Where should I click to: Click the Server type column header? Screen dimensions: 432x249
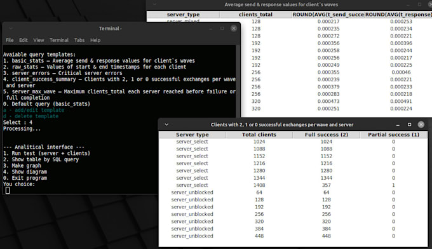pos(192,135)
